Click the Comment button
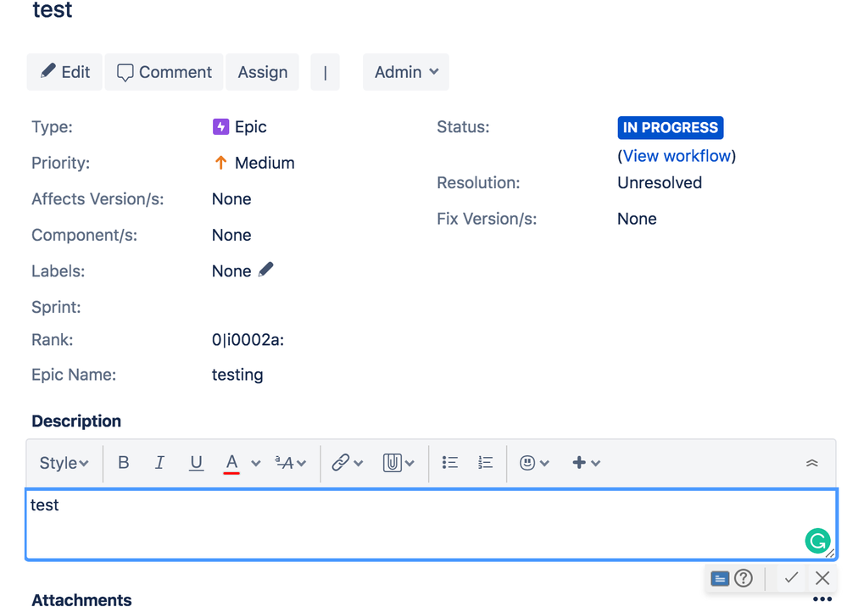This screenshot has width=847, height=607. pyautogui.click(x=164, y=72)
